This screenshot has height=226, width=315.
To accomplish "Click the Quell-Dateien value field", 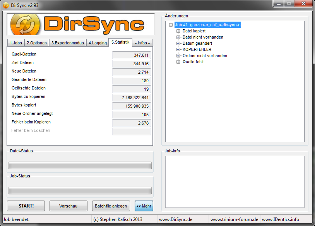I will 132,55.
